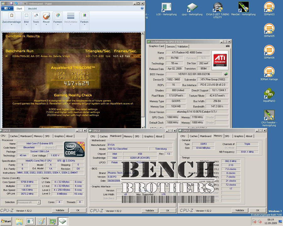Click the network monitor tray icon

click(x=280, y=222)
